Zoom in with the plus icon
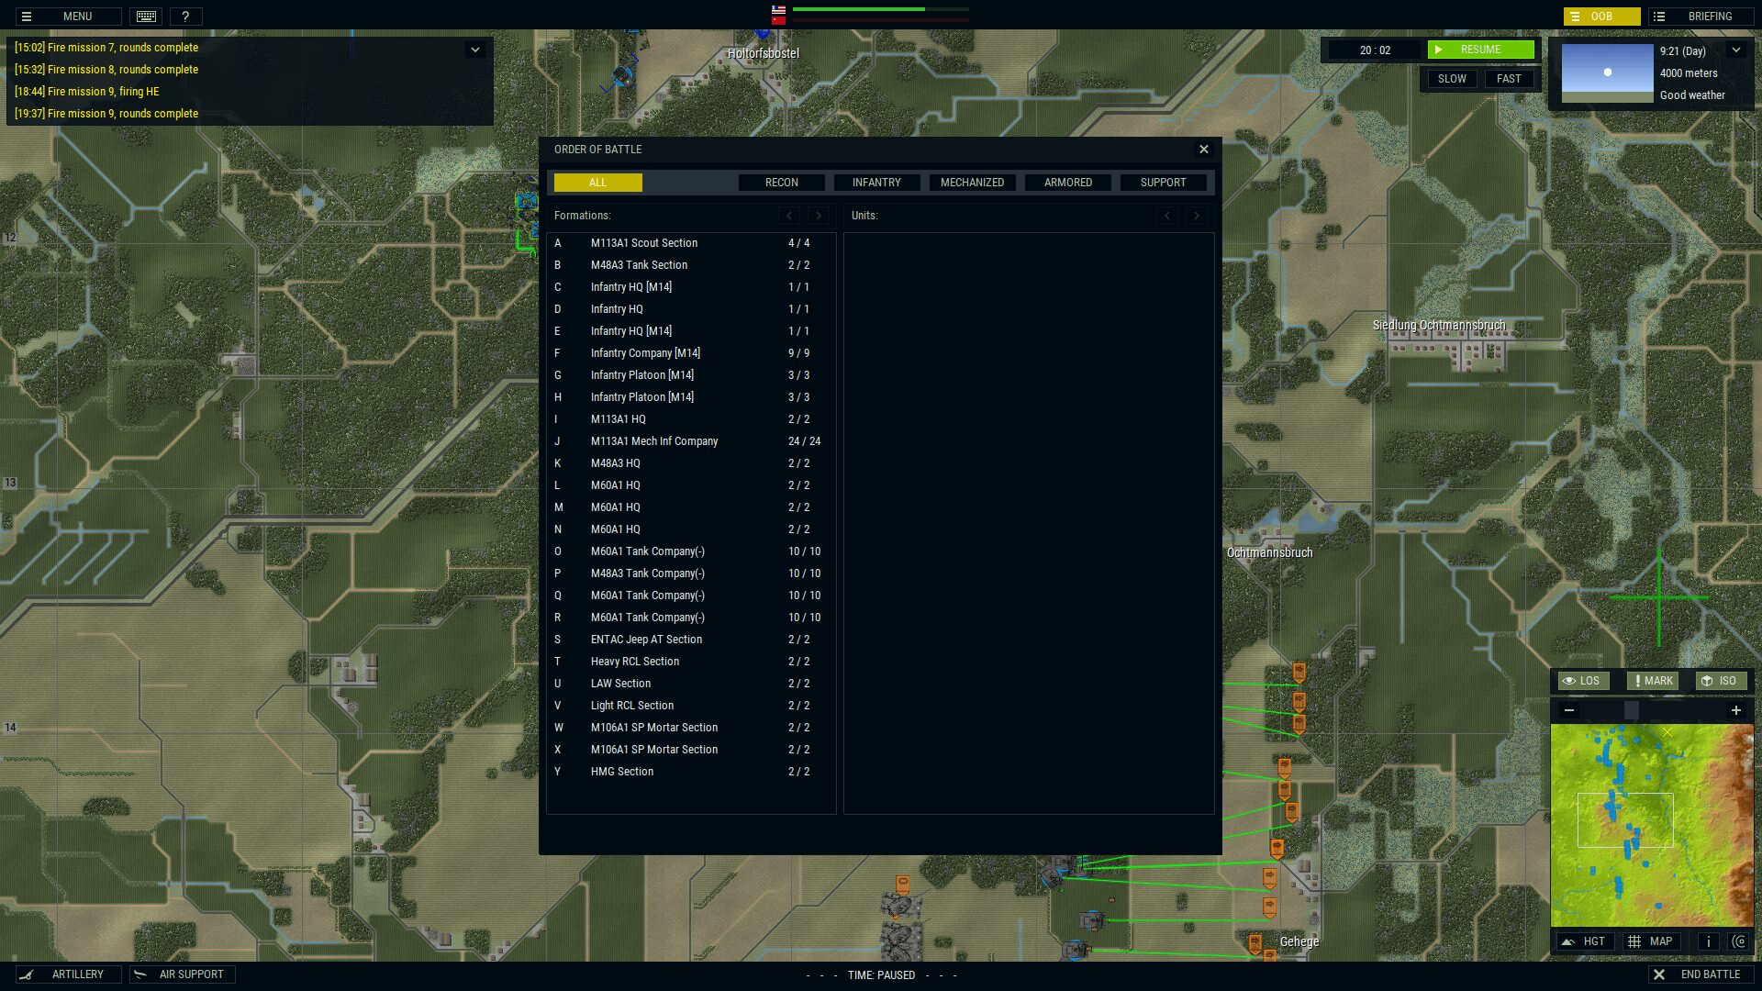This screenshot has width=1762, height=991. pyautogui.click(x=1735, y=710)
